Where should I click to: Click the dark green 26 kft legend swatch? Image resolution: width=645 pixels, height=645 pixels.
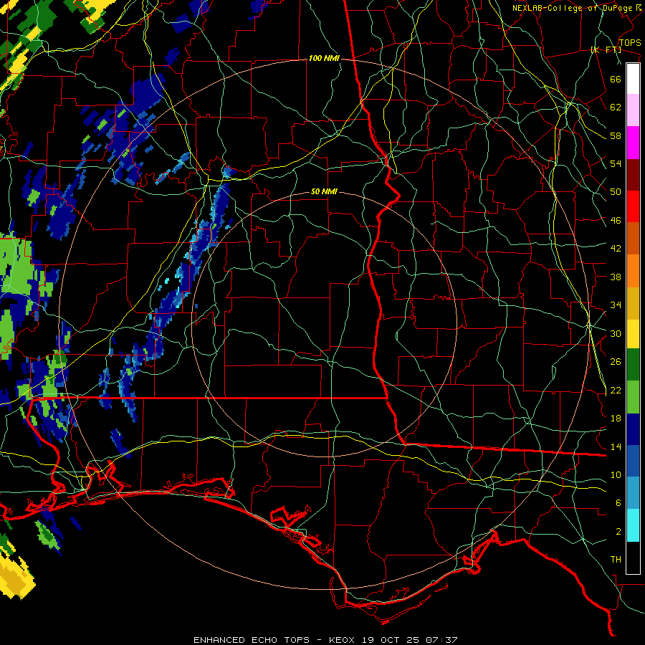633,365
